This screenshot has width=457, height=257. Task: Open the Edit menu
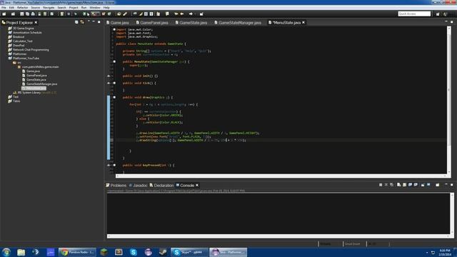pyautogui.click(x=11, y=8)
